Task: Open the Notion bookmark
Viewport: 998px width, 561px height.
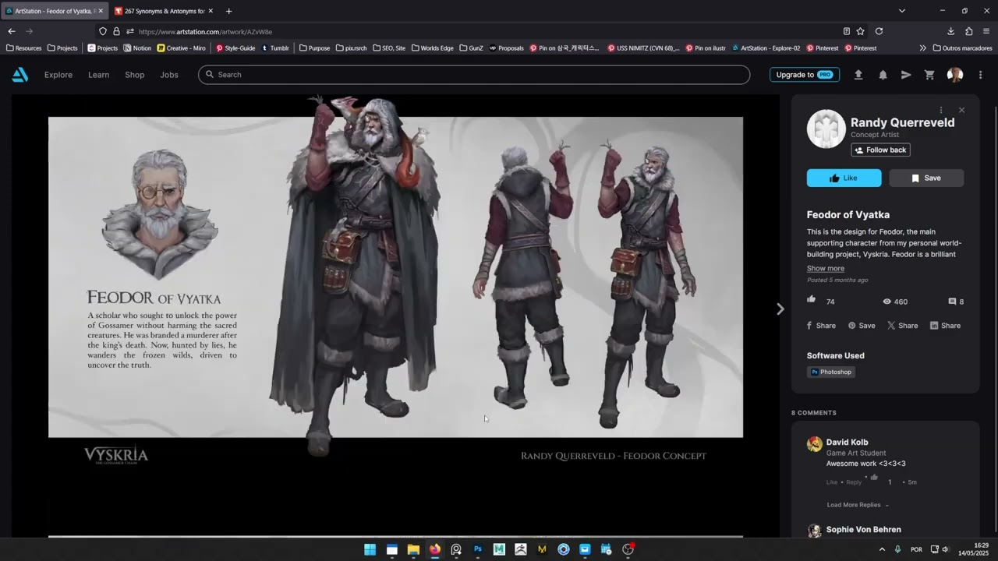Action: (137, 48)
